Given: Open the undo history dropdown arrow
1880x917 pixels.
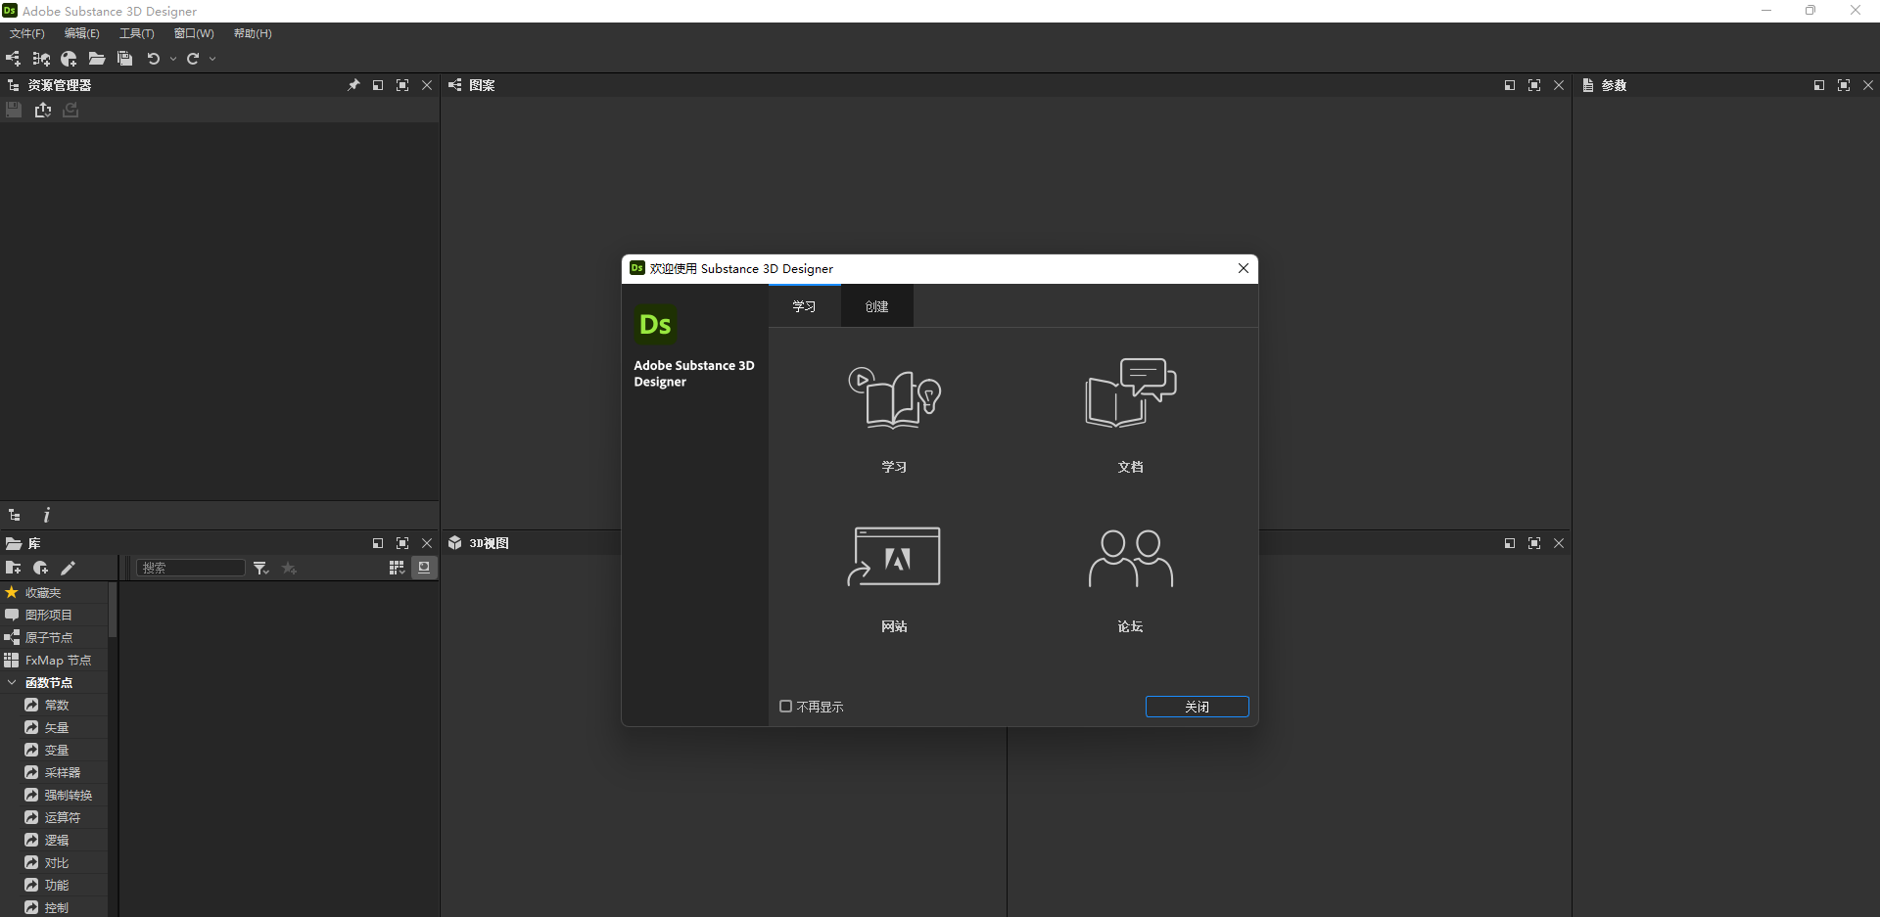Looking at the screenshot, I should point(173,59).
